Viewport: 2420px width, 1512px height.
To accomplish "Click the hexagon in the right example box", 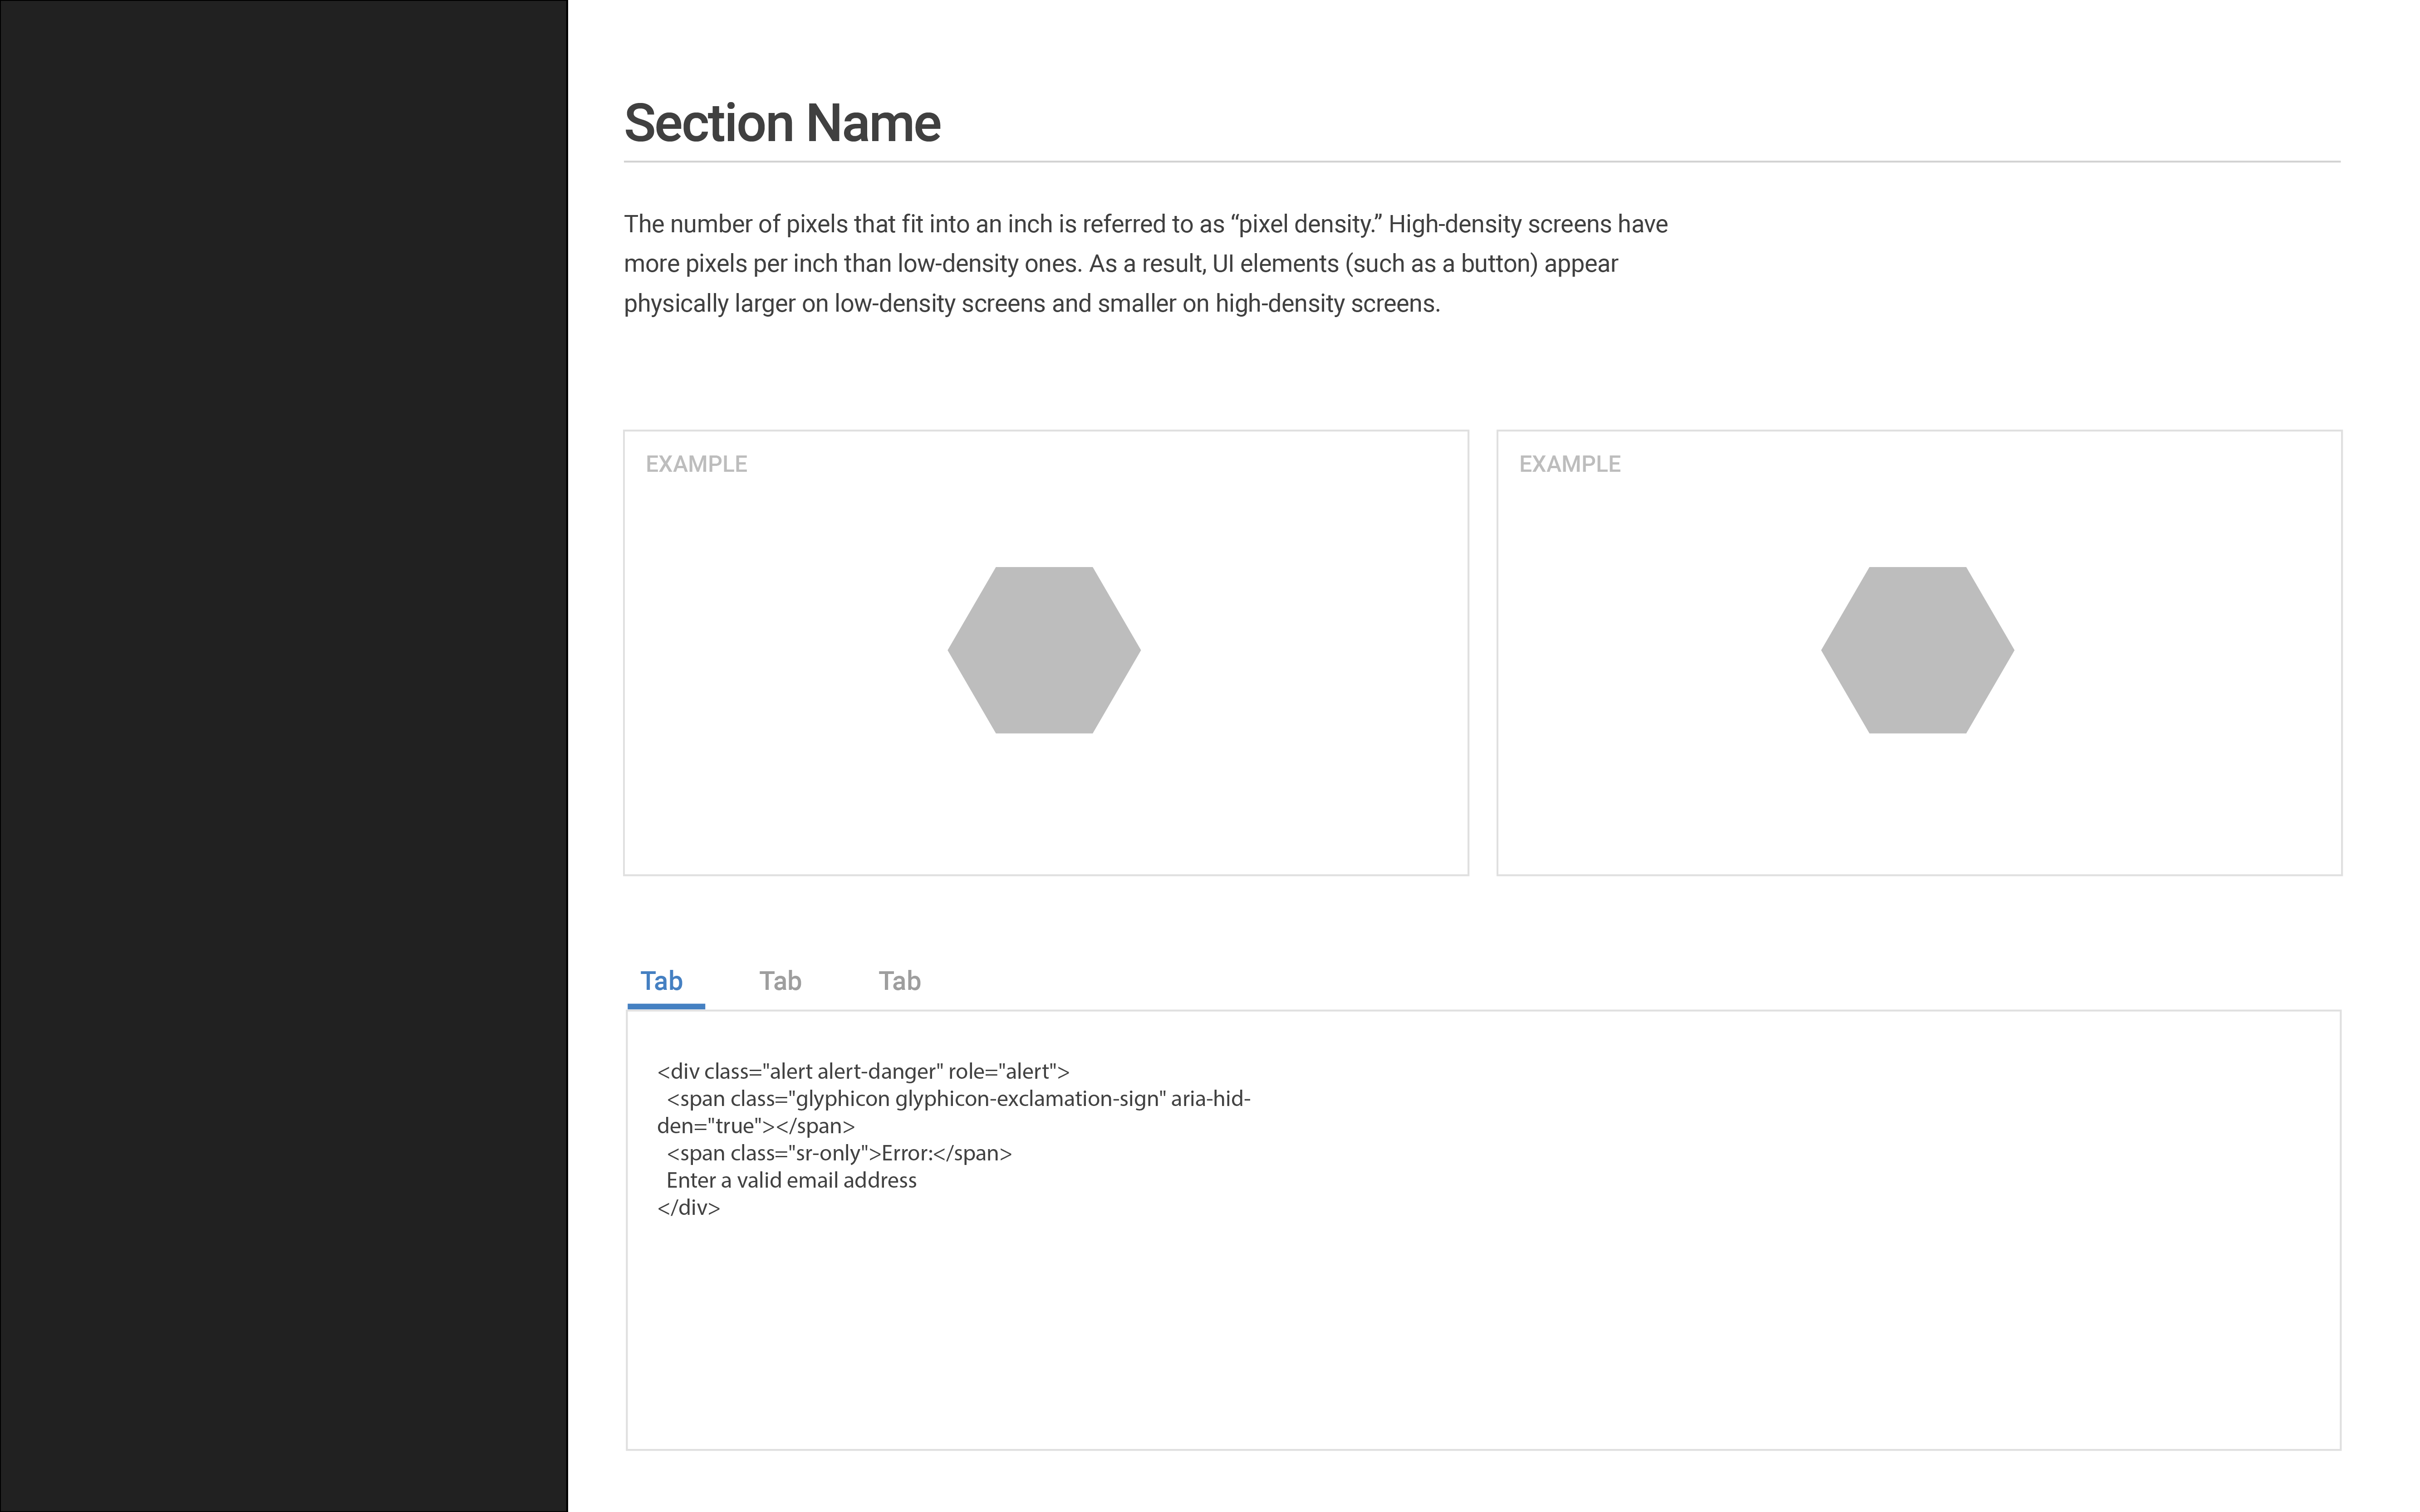I will pos(1917,650).
